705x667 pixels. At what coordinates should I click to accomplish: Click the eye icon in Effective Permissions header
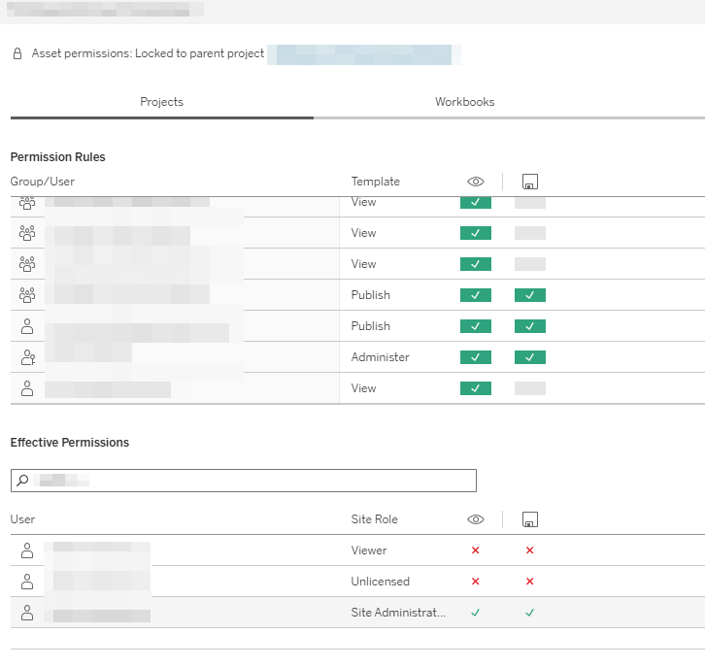point(475,519)
